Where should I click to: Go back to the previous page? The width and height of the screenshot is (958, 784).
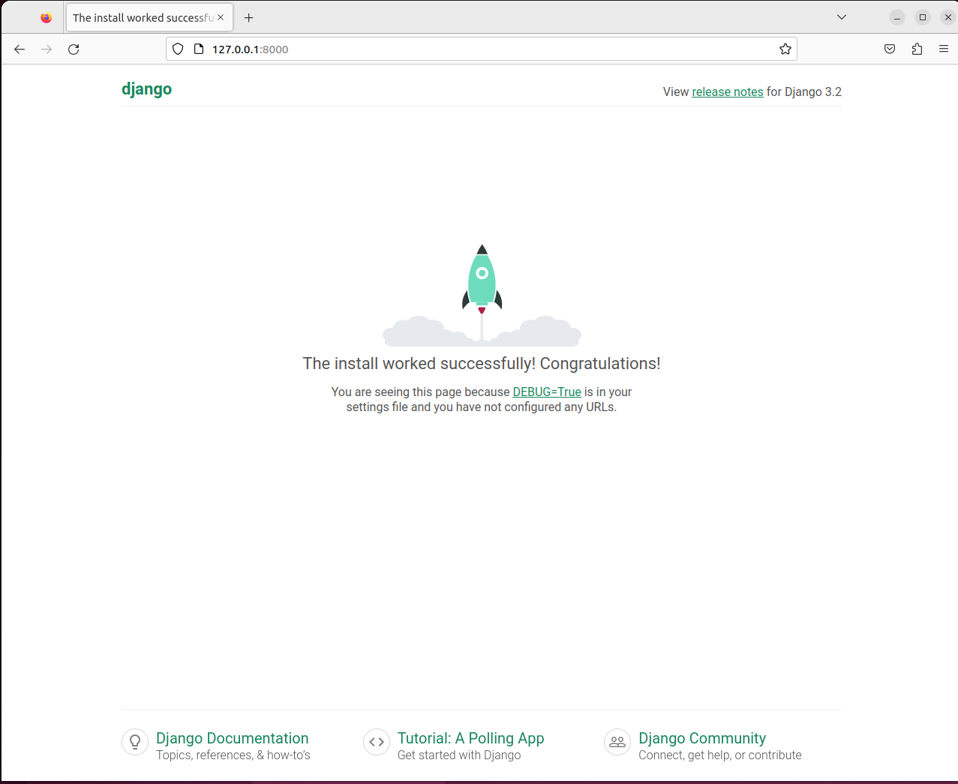[x=20, y=49]
